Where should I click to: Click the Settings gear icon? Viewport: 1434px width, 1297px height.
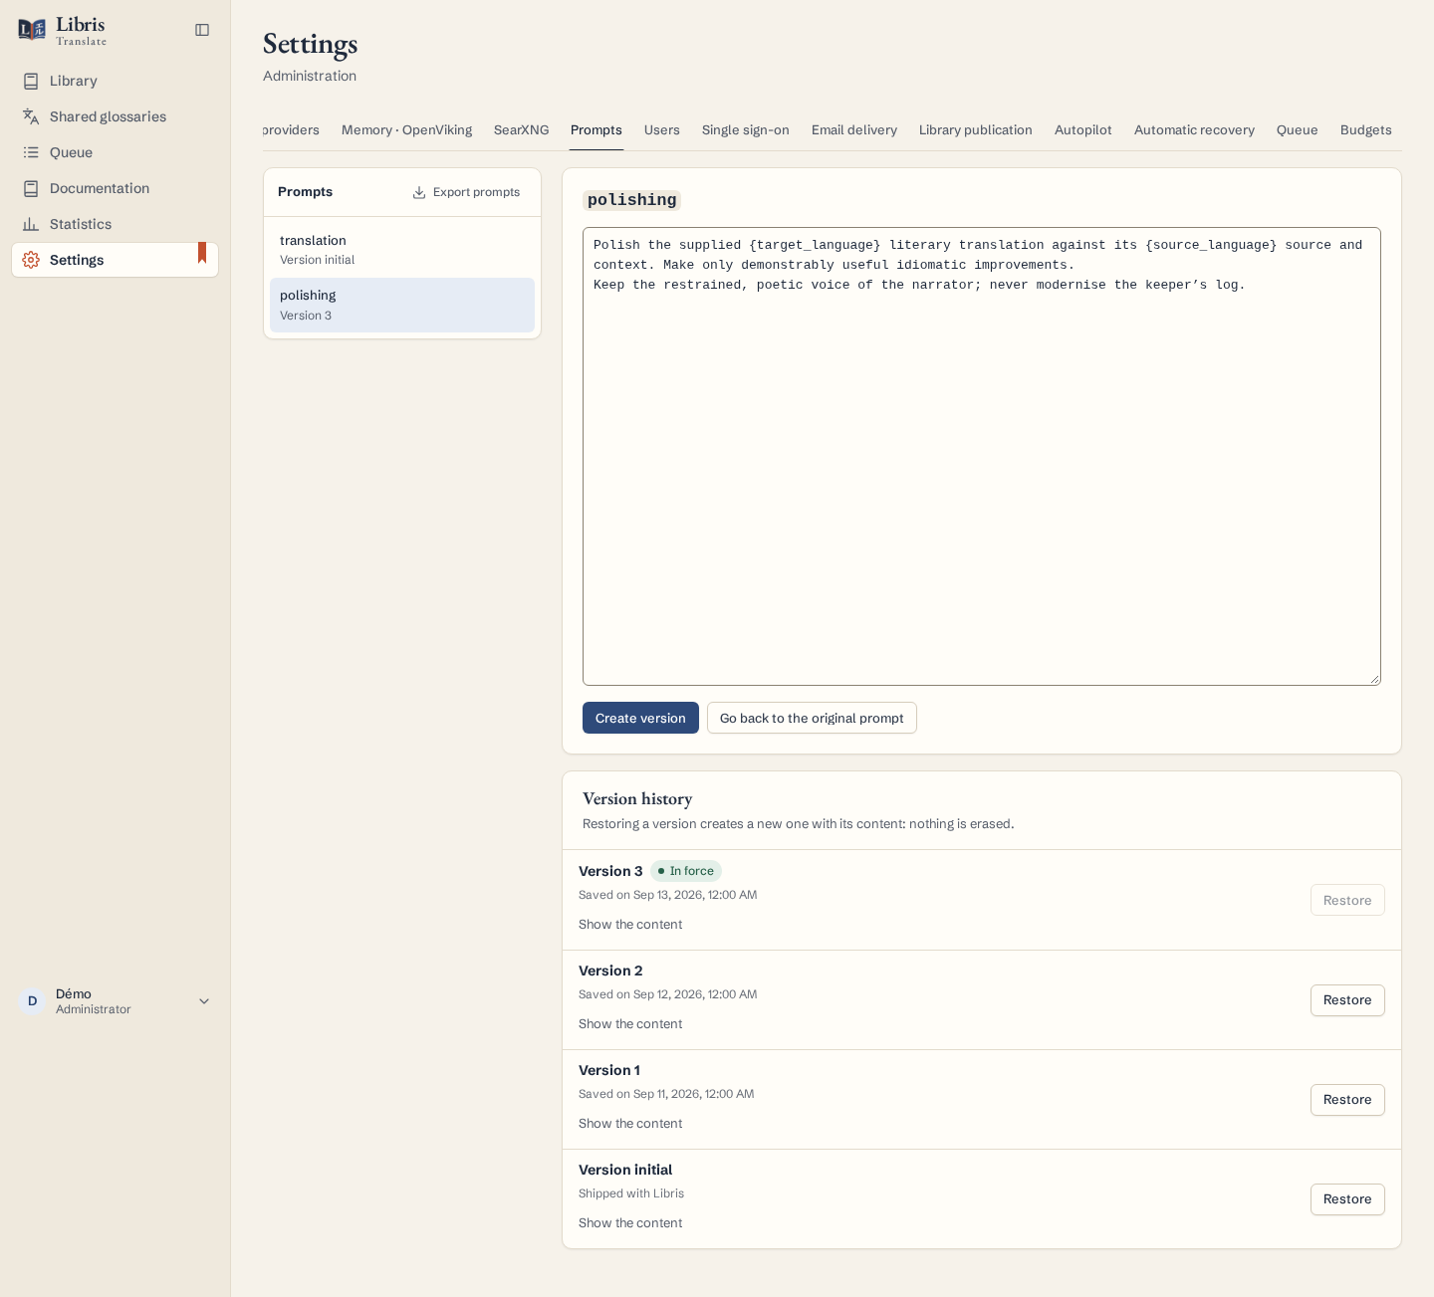click(x=31, y=260)
